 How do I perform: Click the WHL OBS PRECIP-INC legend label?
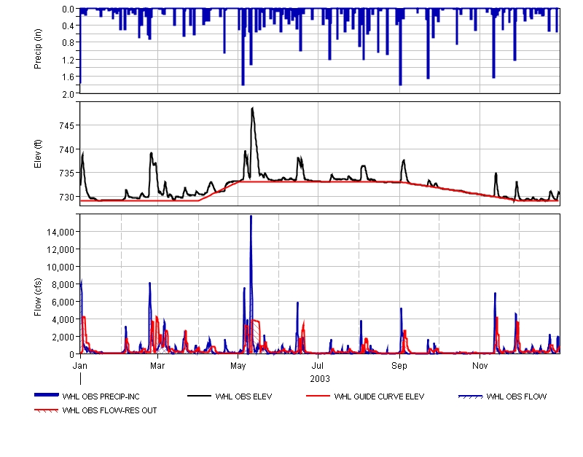click(x=101, y=397)
